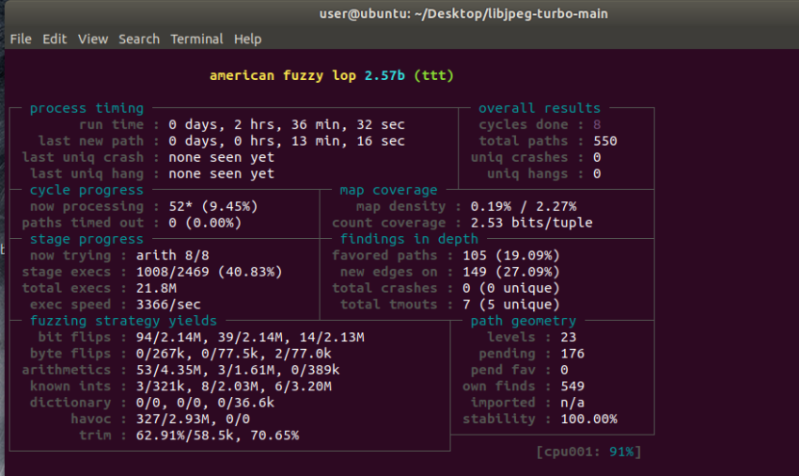Click uniq hangs value '0'

tap(597, 173)
